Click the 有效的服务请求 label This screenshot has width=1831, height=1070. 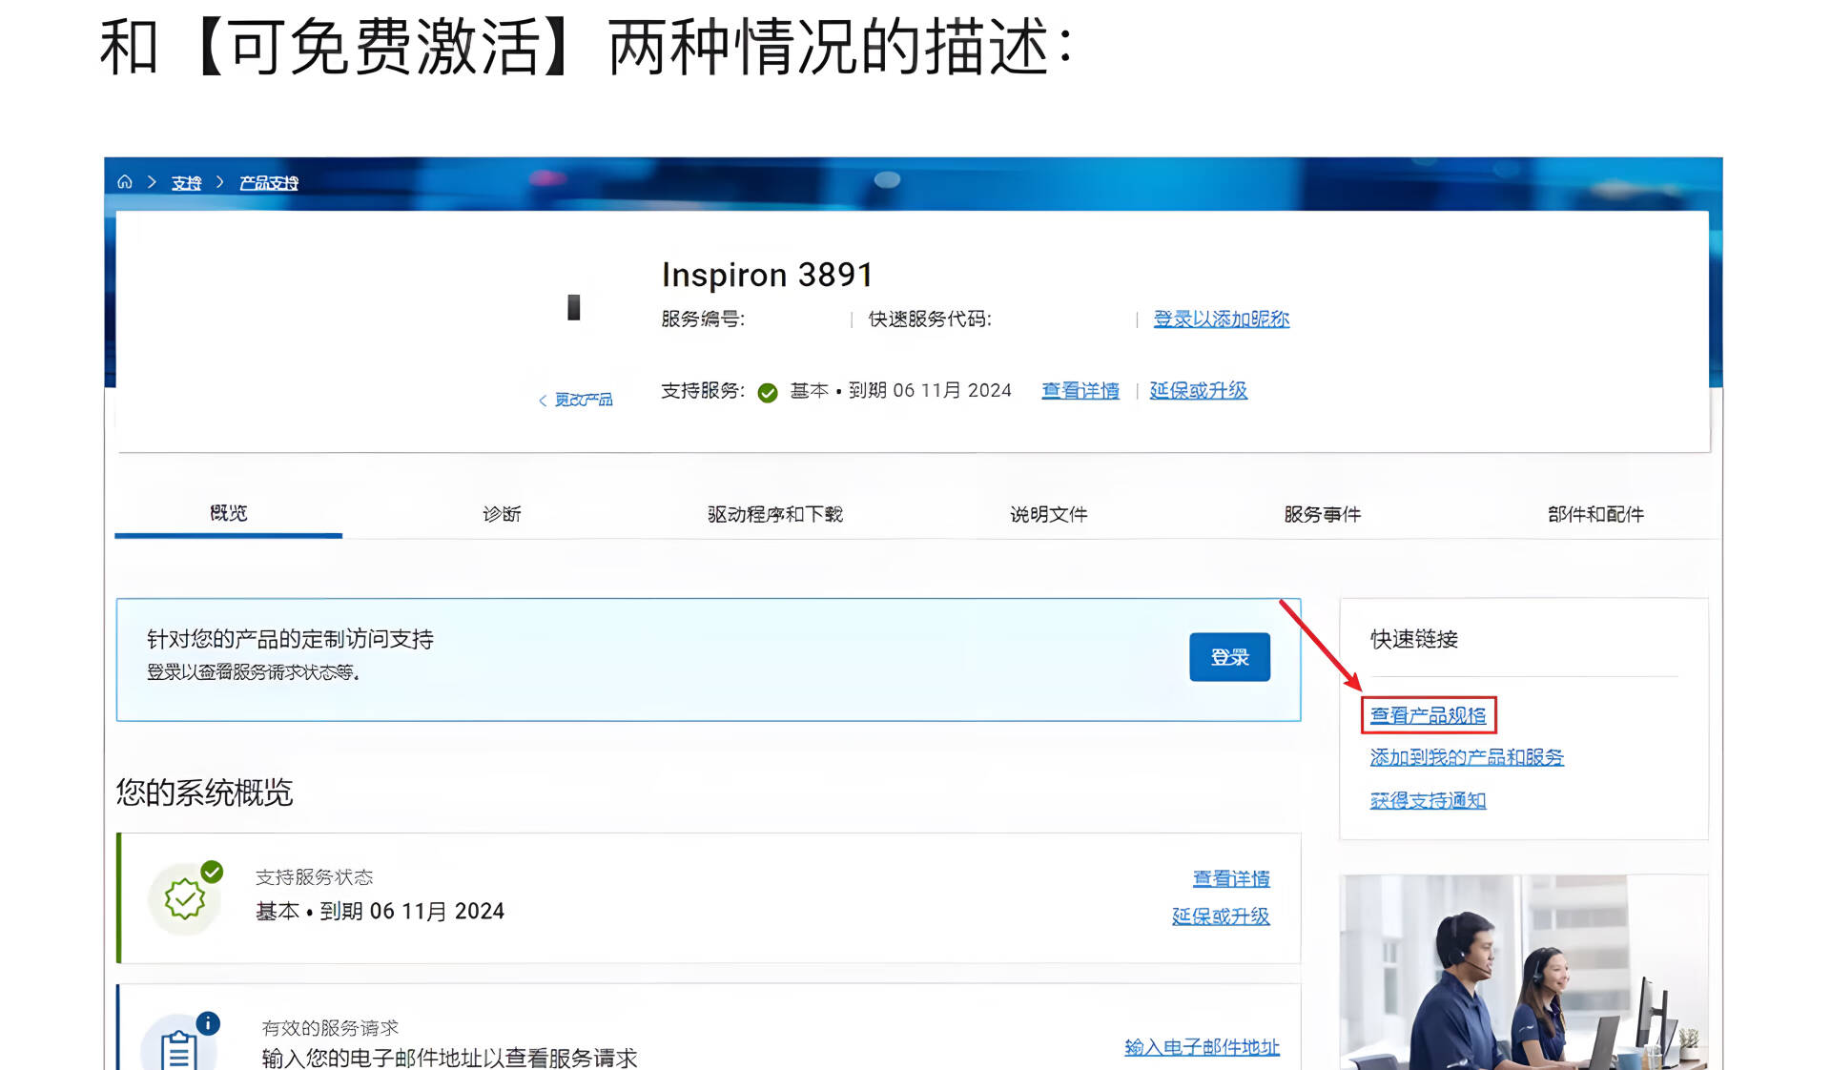click(330, 1028)
